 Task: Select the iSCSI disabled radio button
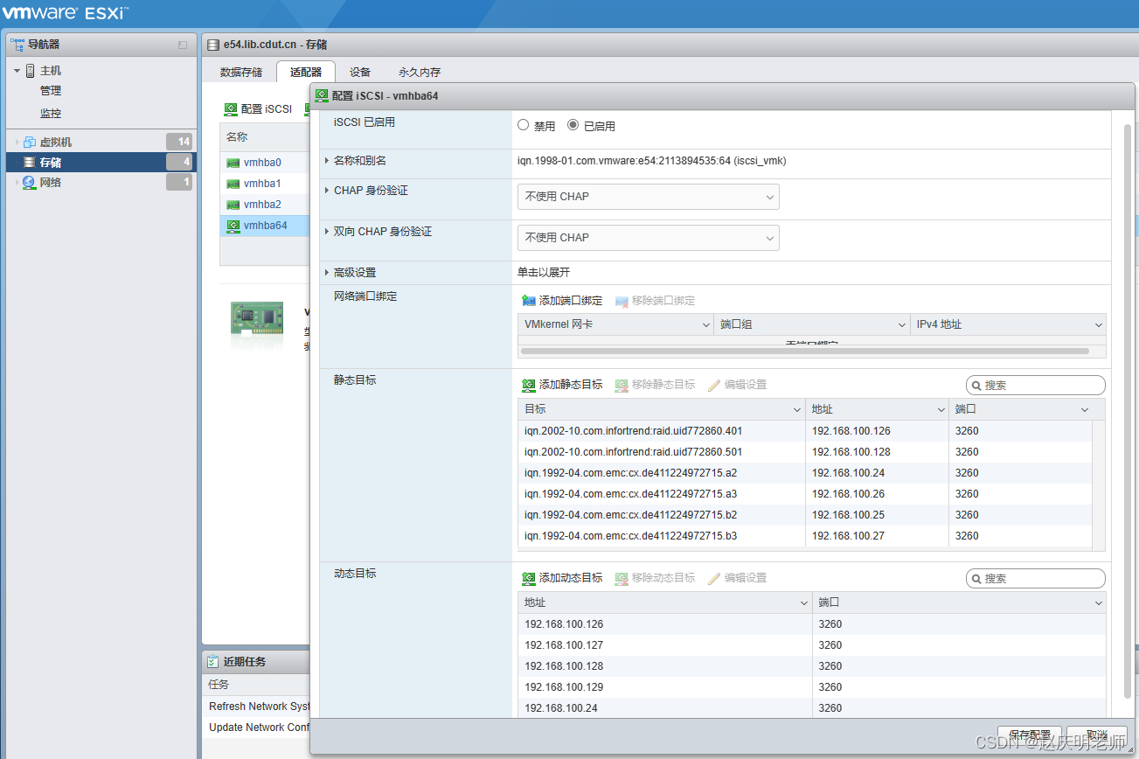(x=524, y=125)
